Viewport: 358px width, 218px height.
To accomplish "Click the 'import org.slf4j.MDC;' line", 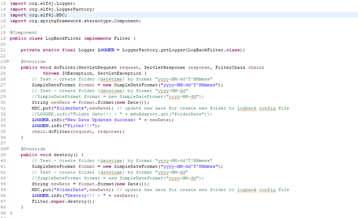I will [38, 15].
